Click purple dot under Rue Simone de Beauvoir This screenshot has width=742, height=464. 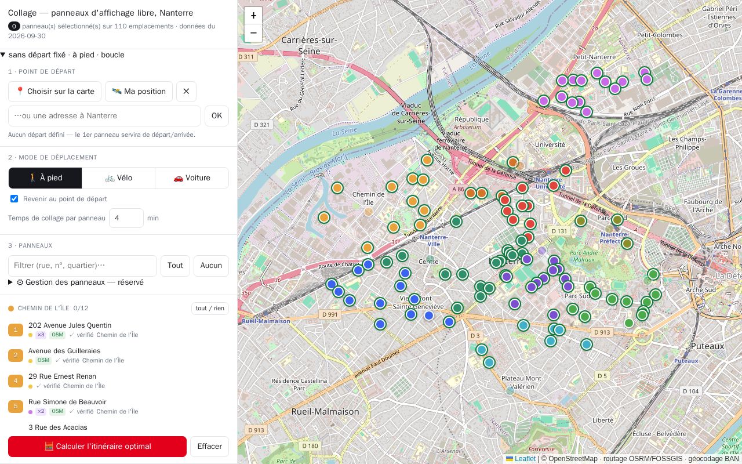point(31,412)
